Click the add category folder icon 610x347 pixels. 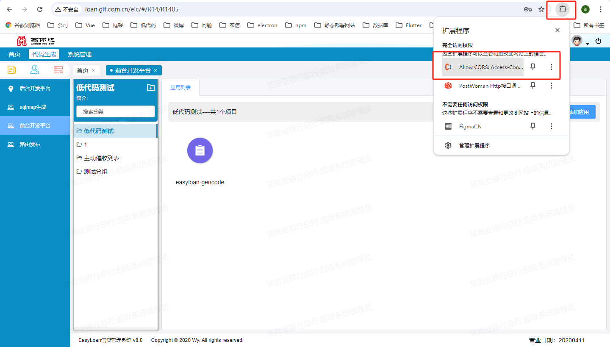point(150,88)
